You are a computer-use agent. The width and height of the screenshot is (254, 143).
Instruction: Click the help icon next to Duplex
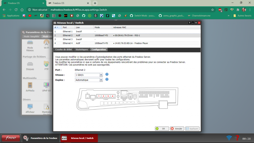pyautogui.click(x=107, y=79)
